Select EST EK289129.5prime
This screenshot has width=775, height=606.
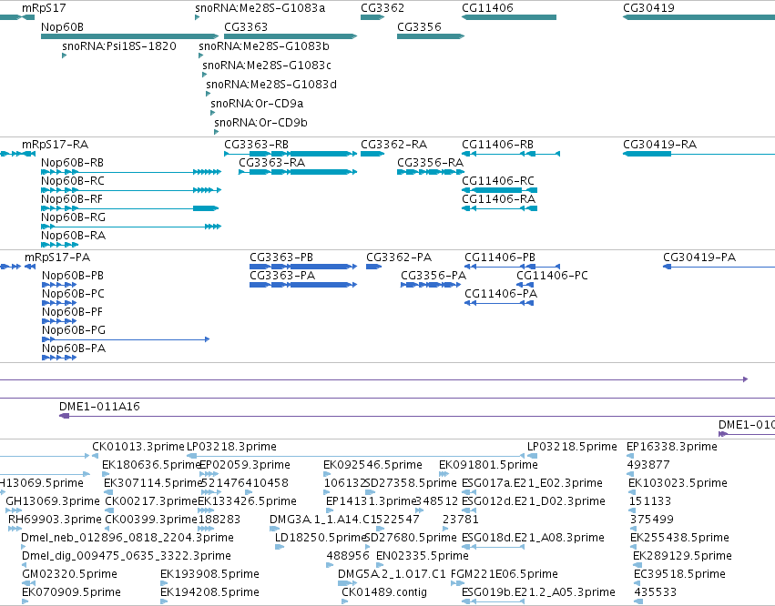click(x=682, y=556)
